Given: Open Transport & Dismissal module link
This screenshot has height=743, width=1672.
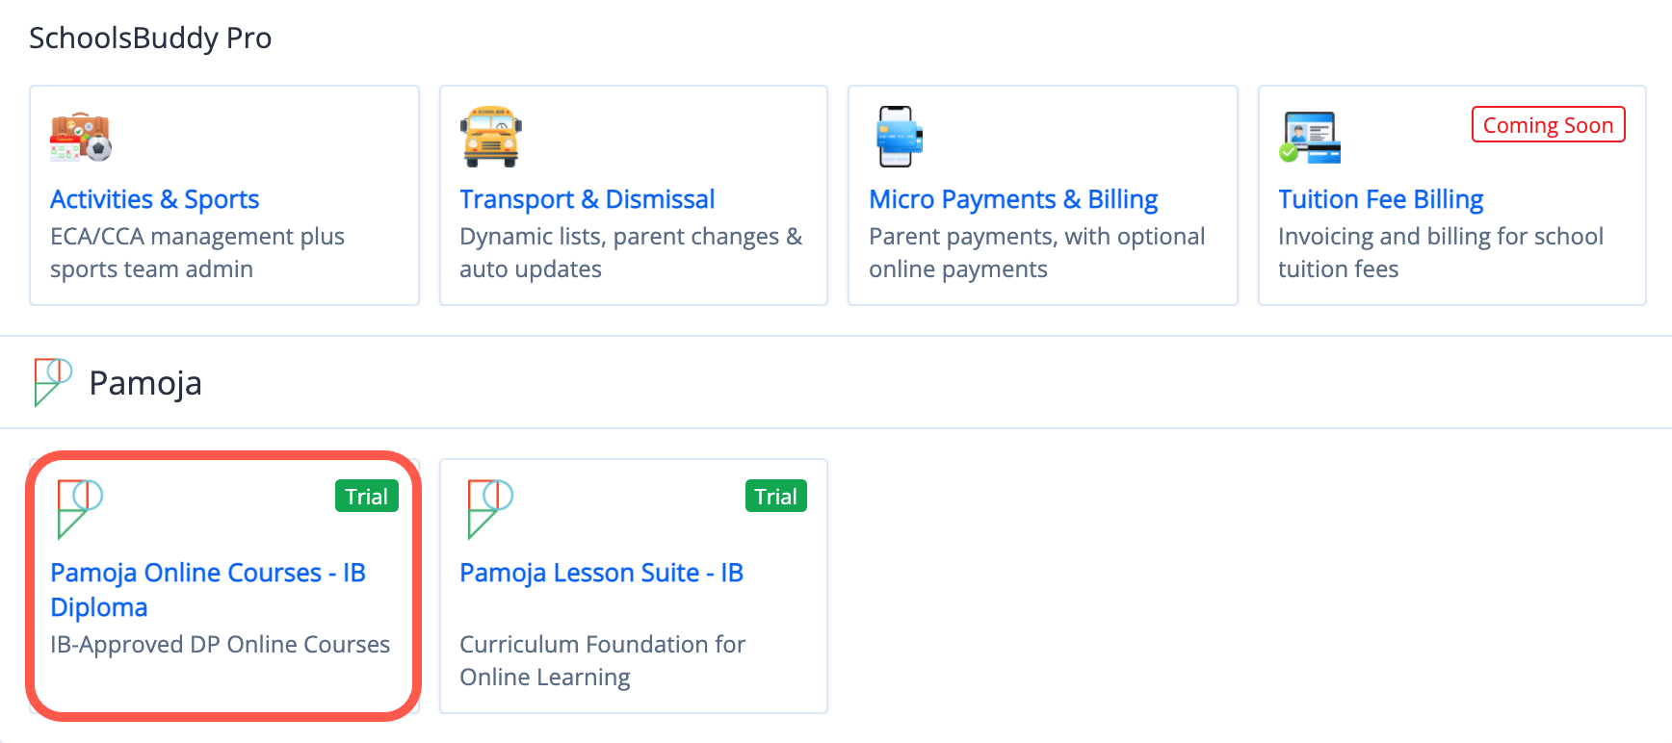Looking at the screenshot, I should tap(587, 199).
